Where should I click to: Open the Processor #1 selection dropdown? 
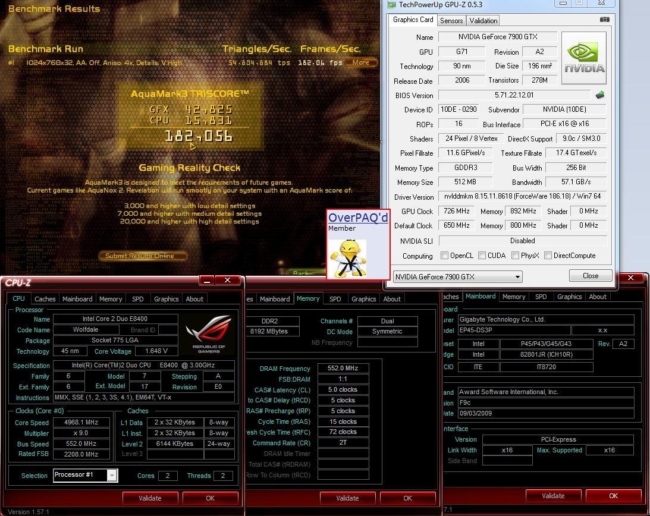(86, 475)
